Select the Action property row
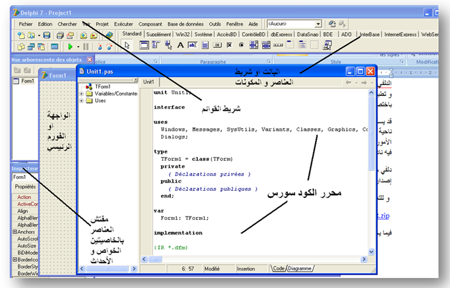The image size is (450, 288). pyautogui.click(x=25, y=197)
